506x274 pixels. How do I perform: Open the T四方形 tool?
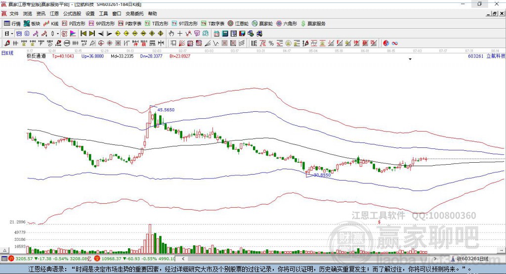click(157, 24)
